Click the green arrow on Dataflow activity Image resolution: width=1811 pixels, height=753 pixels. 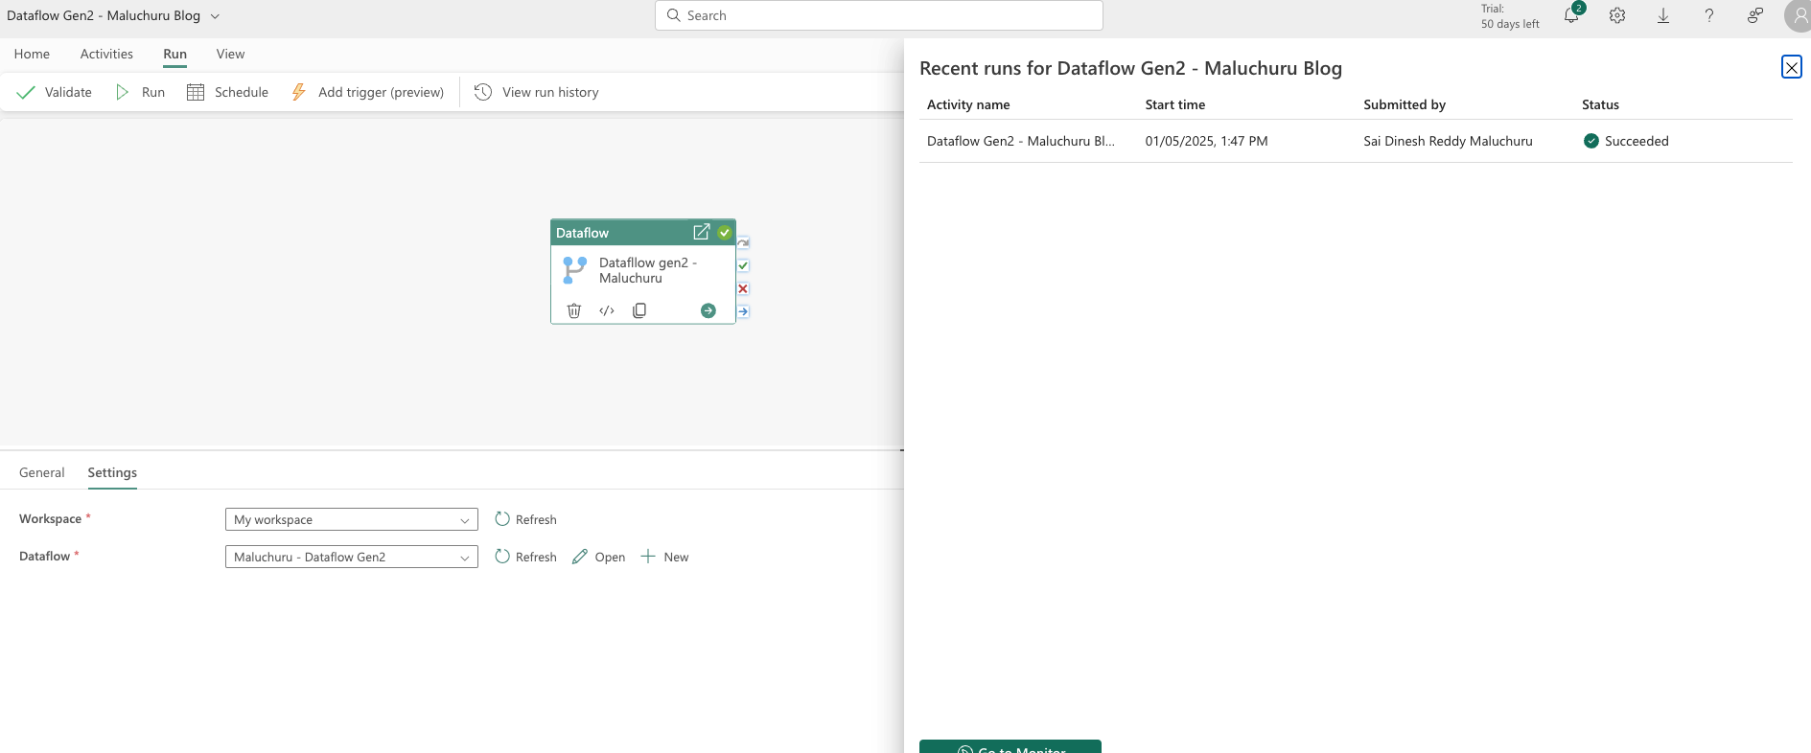point(708,310)
